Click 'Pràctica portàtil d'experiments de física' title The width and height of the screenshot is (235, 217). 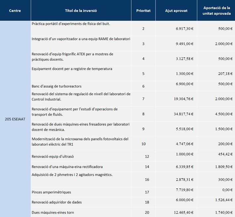point(71,24)
